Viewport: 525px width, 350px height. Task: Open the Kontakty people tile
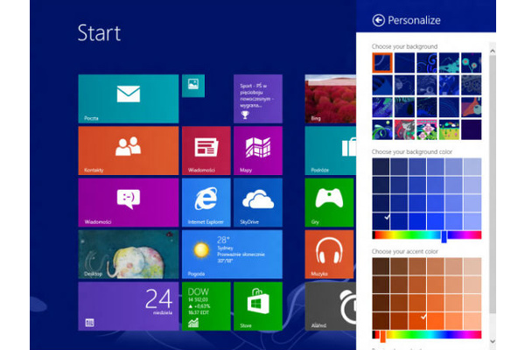[x=129, y=150]
